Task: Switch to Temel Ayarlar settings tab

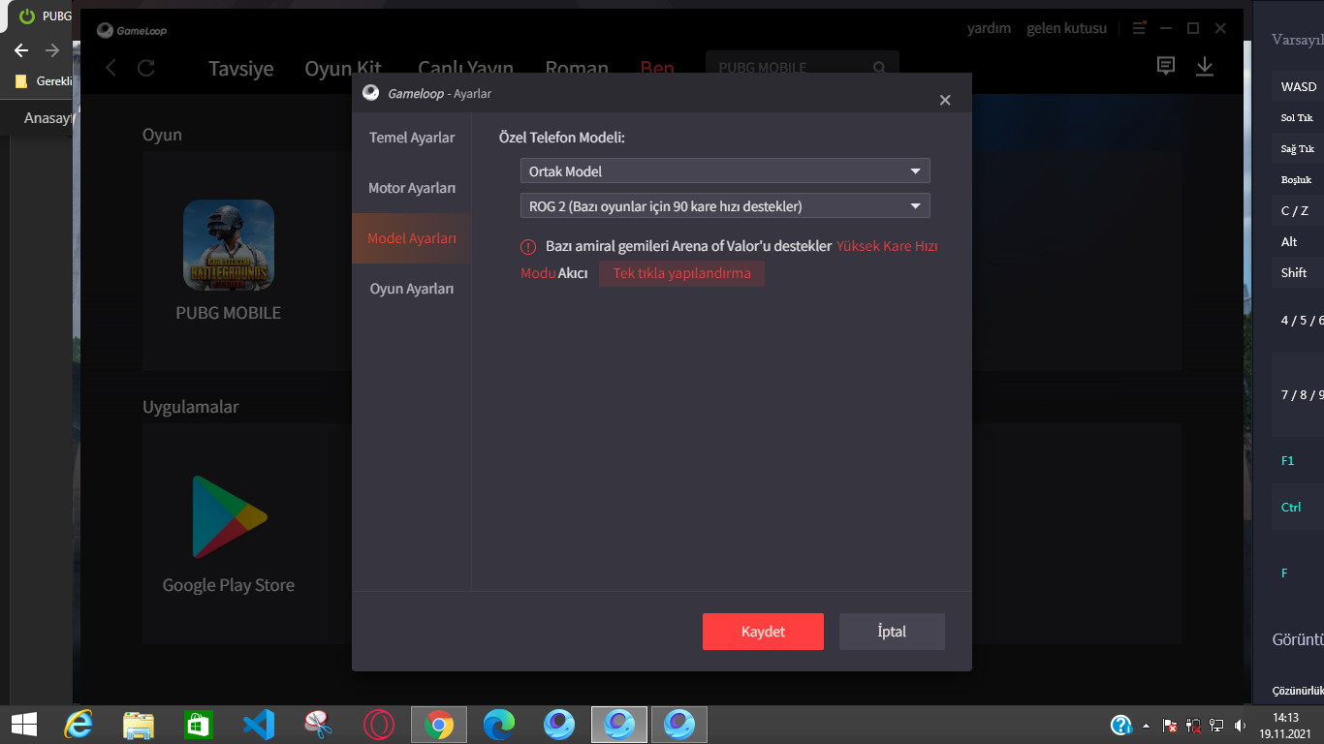Action: coord(412,138)
